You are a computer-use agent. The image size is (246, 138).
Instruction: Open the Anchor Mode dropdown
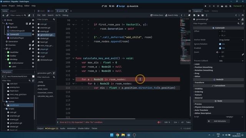click(231, 40)
